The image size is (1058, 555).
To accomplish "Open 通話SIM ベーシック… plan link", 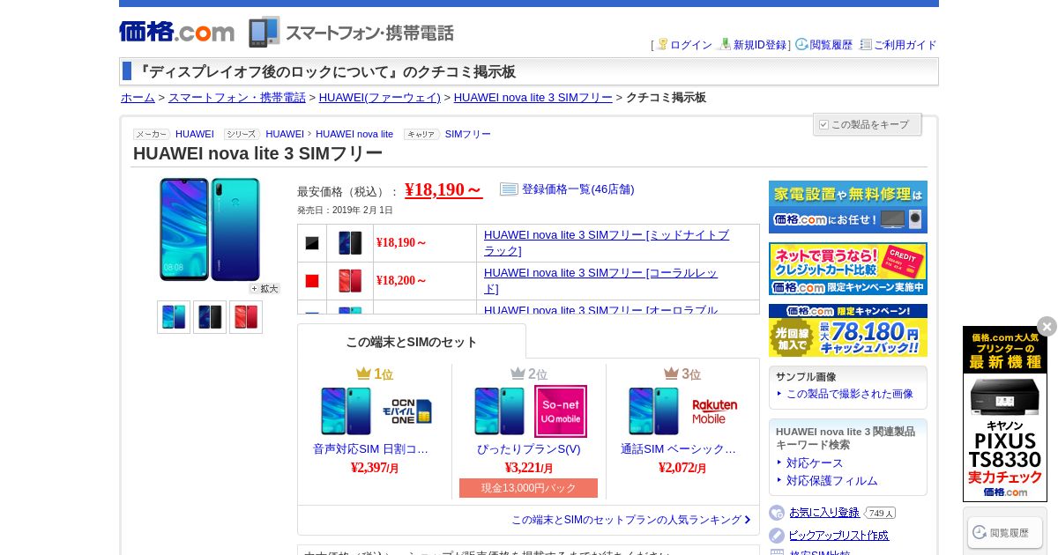I will (x=678, y=449).
